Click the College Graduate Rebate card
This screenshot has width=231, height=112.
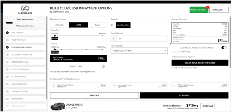78,86
